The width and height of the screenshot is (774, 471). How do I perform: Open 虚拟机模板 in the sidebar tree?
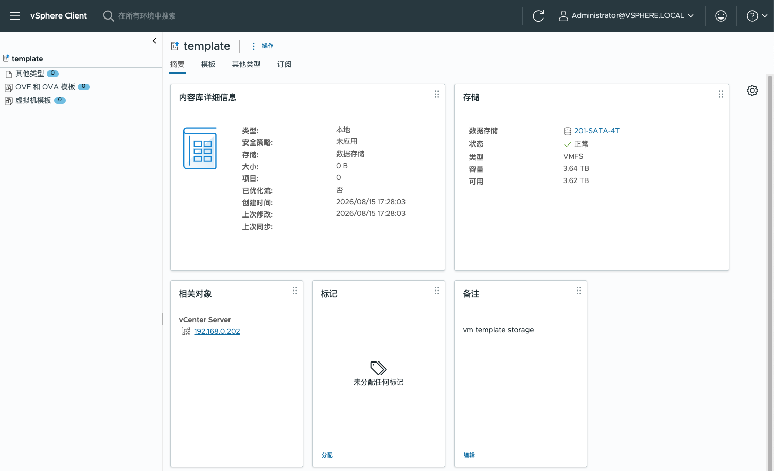33,100
